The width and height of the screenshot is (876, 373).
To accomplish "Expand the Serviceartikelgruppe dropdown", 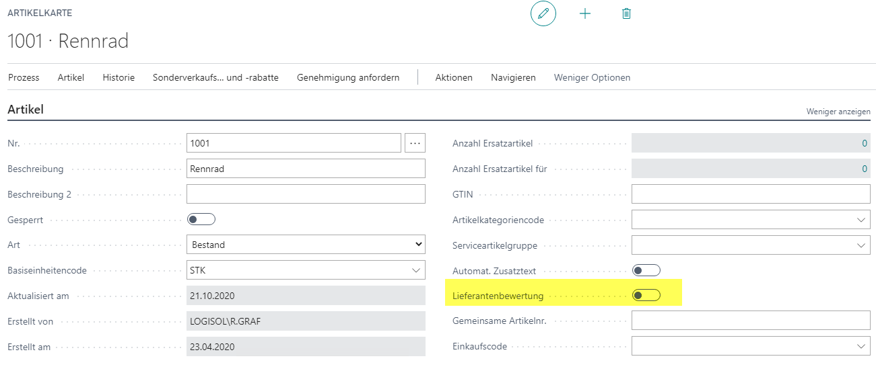I will click(x=751, y=245).
